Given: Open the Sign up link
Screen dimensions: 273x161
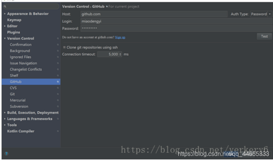Looking at the screenshot, I should coord(120,37).
